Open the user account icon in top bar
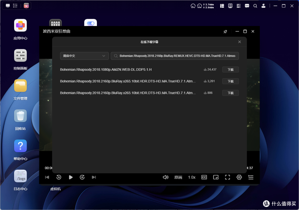299x210 pixels. [263, 6]
